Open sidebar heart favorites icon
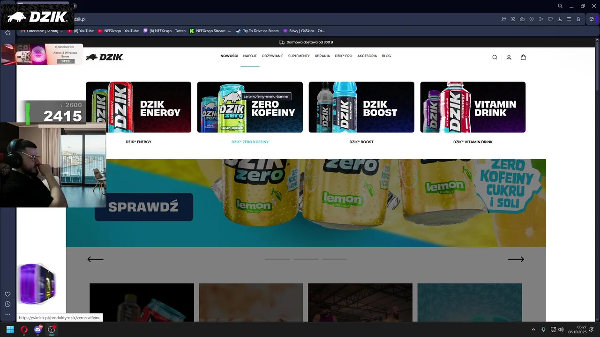Viewport: 600px width, 337px height. [7, 294]
